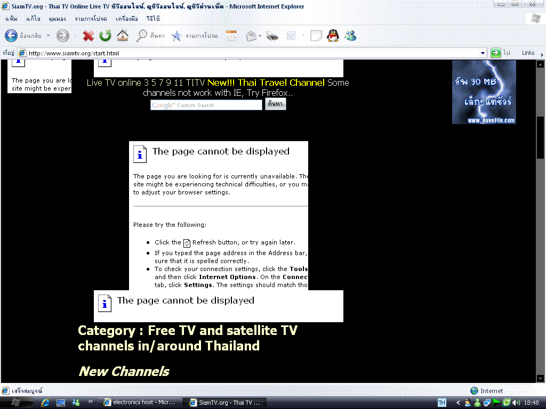
Task: Expand the Links toolbar chevron
Action: pyautogui.click(x=542, y=55)
